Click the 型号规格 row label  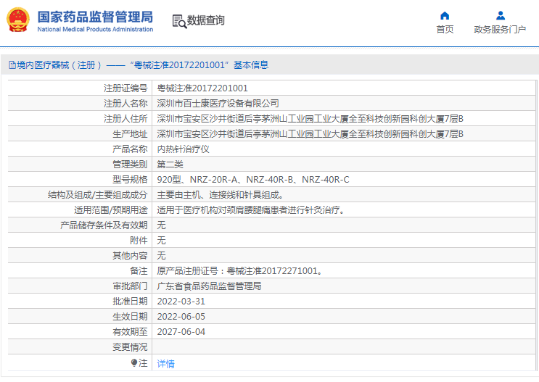[130, 180]
